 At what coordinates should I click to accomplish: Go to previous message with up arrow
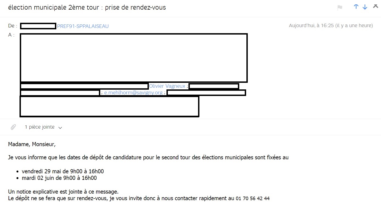coord(356,7)
